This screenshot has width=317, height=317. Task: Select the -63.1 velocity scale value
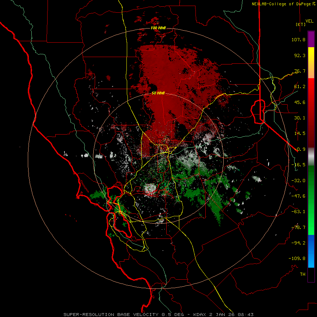[x=298, y=212]
